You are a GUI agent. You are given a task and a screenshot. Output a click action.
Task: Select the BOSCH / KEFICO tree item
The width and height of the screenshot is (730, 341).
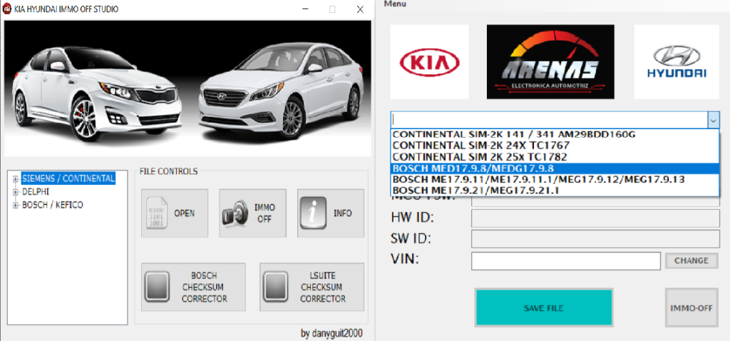(53, 205)
